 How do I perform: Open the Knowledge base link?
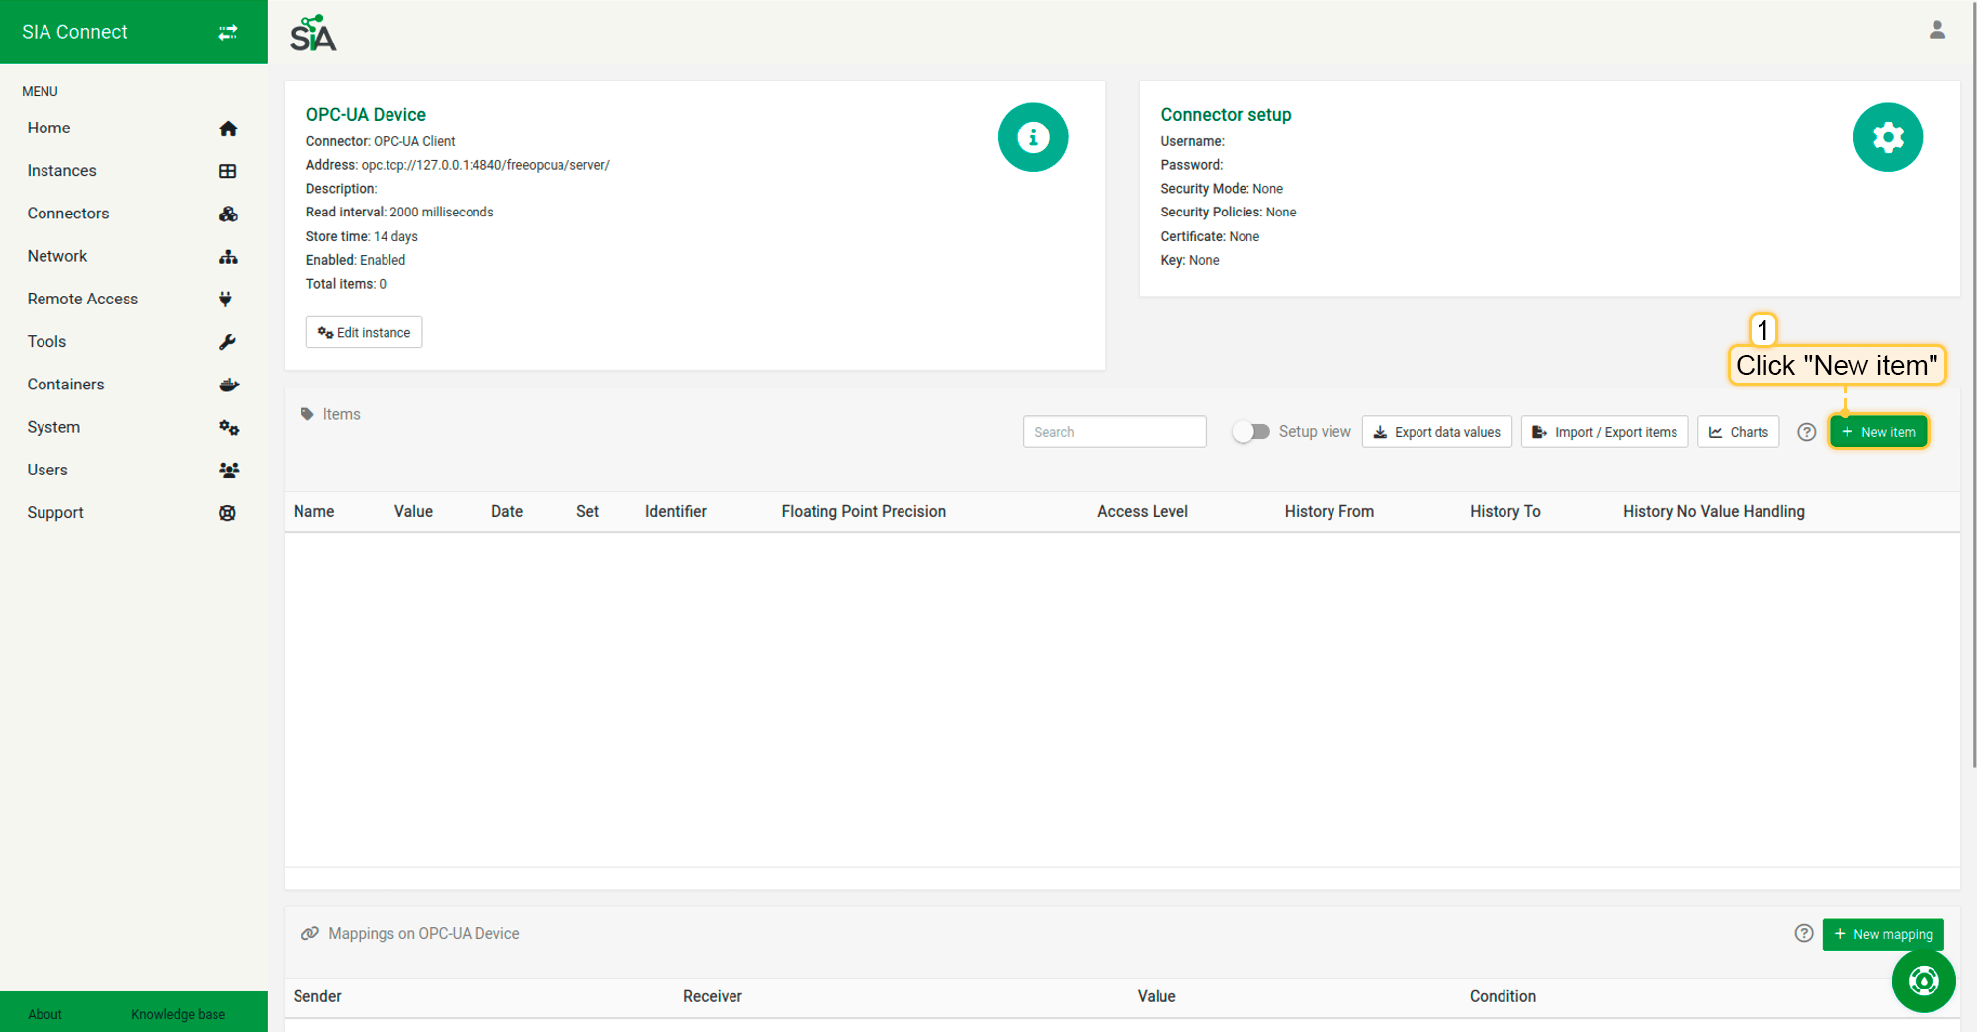178,1014
